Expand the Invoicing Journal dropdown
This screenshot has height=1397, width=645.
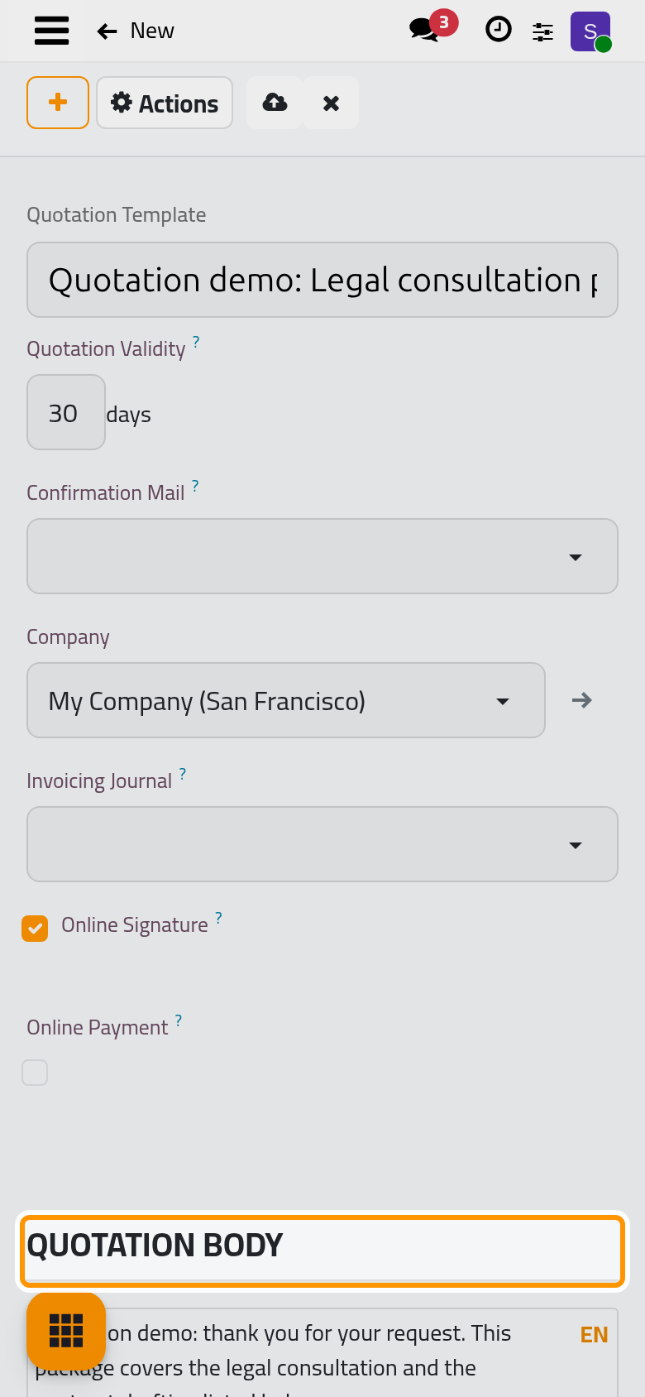[x=322, y=844]
